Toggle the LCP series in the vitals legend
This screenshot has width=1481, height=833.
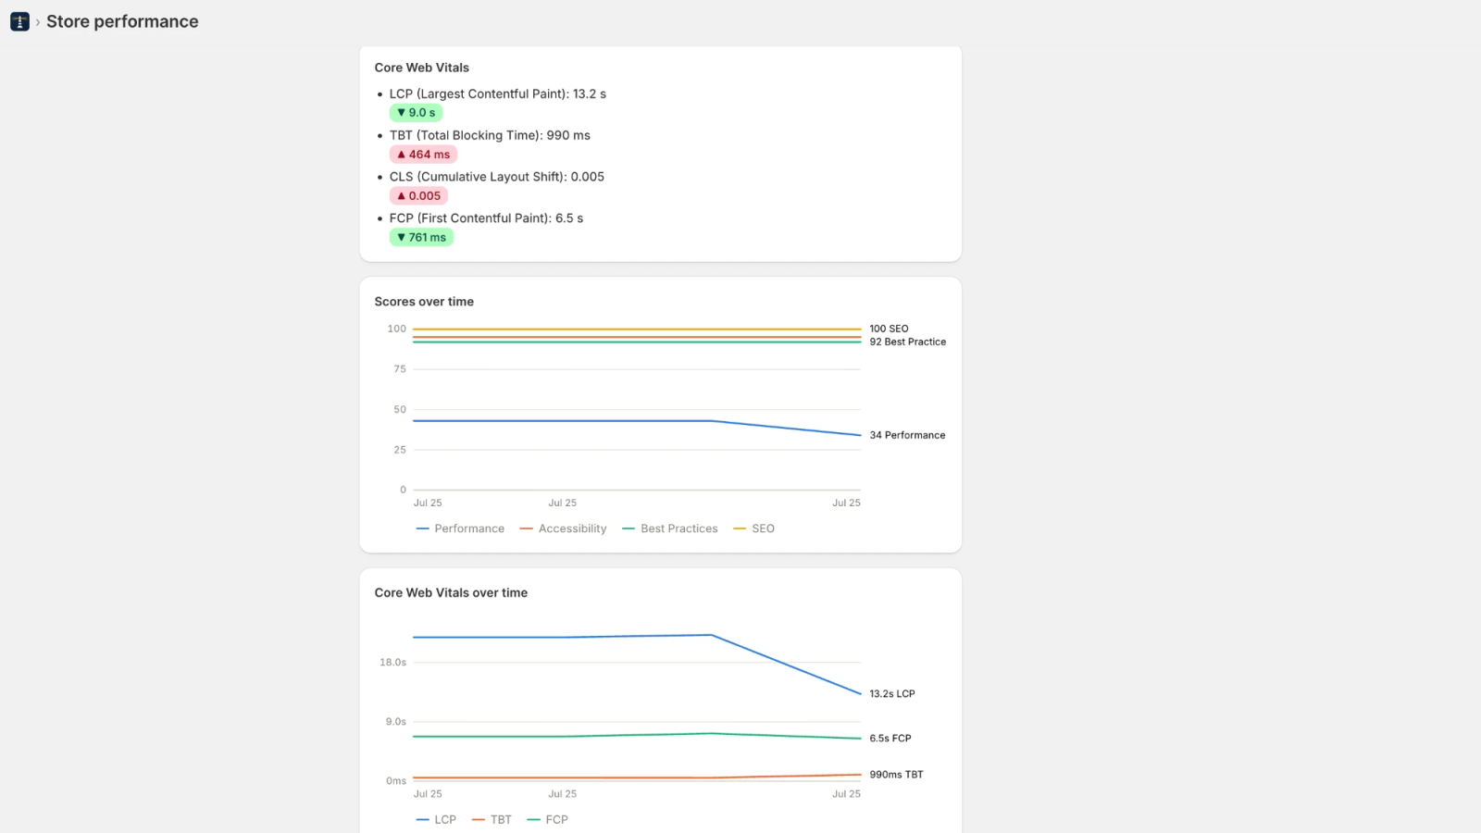coord(437,820)
